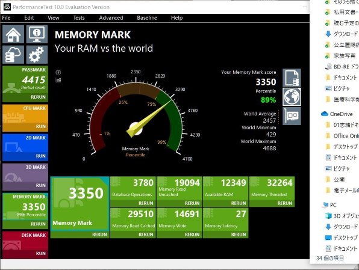The width and height of the screenshot is (359, 270).
Task: Run the CPU Mark test
Action: (41, 126)
